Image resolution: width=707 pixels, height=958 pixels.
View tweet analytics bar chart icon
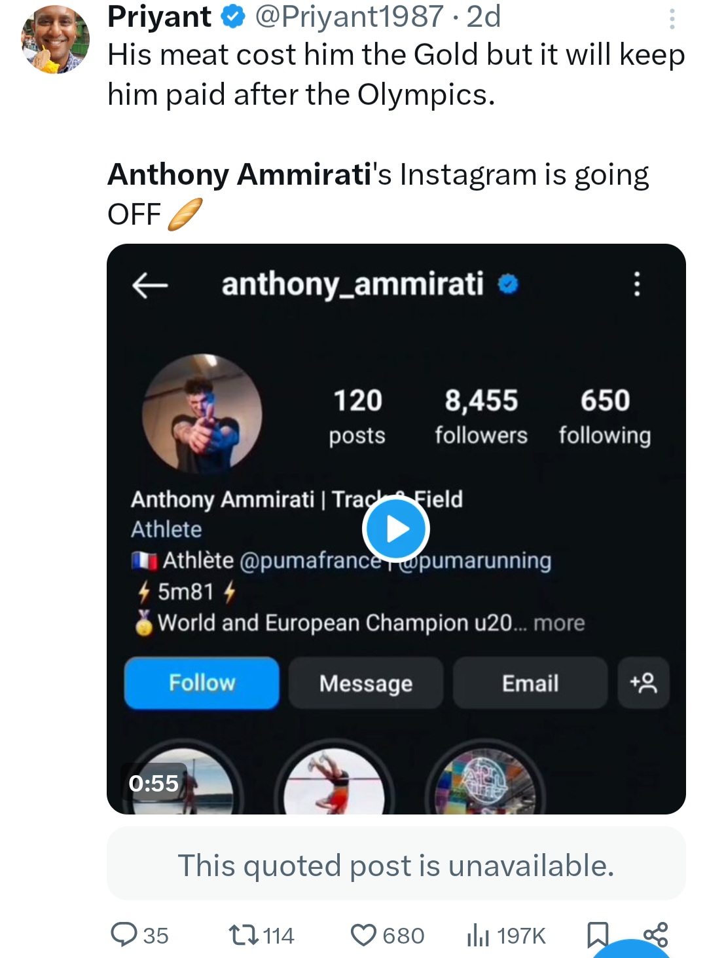click(478, 934)
